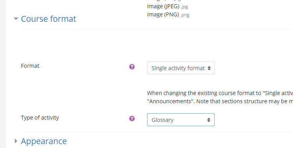Select the Image (PNG) file type text

(163, 14)
